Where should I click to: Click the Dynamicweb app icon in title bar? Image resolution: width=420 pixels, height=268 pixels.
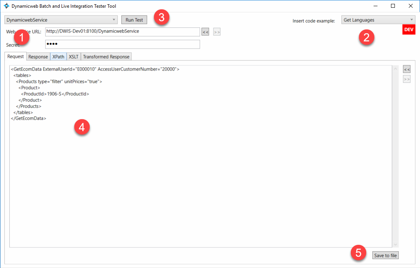click(7, 6)
